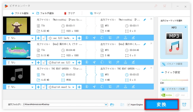Screen dimensions: 193x112
Task: Remove the Matryoshka file with its X
Action: pos(151,19)
